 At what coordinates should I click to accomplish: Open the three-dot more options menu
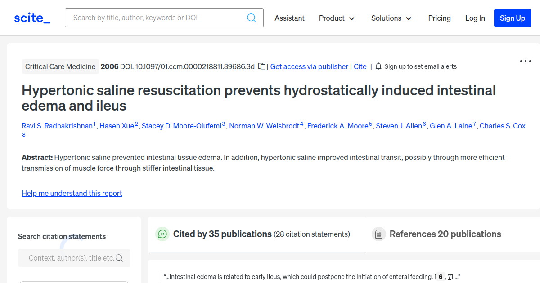tap(525, 61)
